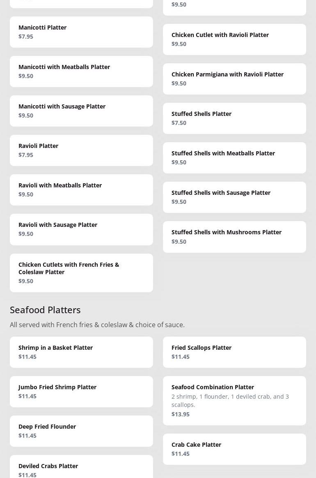
Task: Choose Chicken Cutlet with Ravioli Platter
Action: [234, 39]
